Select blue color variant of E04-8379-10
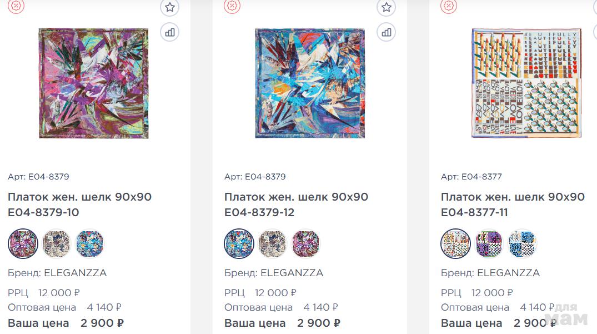The image size is (597, 334). (x=89, y=243)
